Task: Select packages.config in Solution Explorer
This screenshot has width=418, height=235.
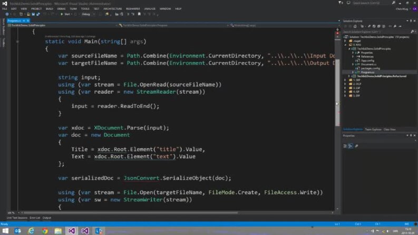Action: pyautogui.click(x=371, y=68)
